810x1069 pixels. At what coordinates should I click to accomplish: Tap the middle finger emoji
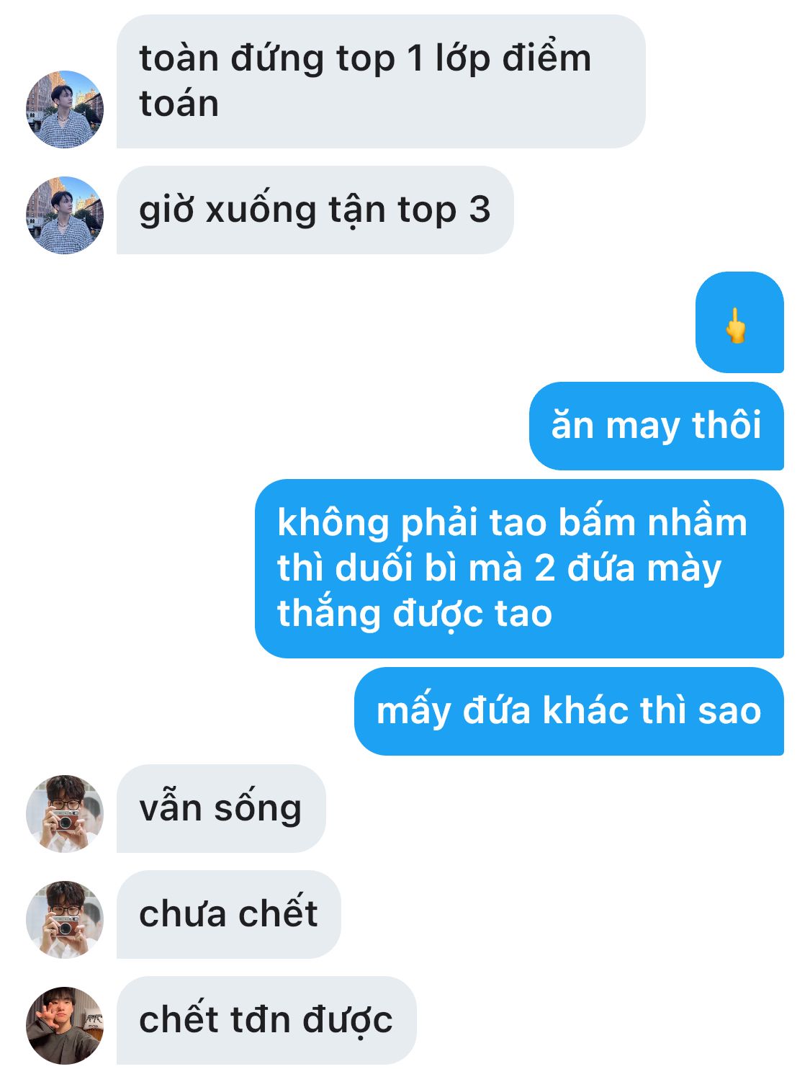point(735,326)
